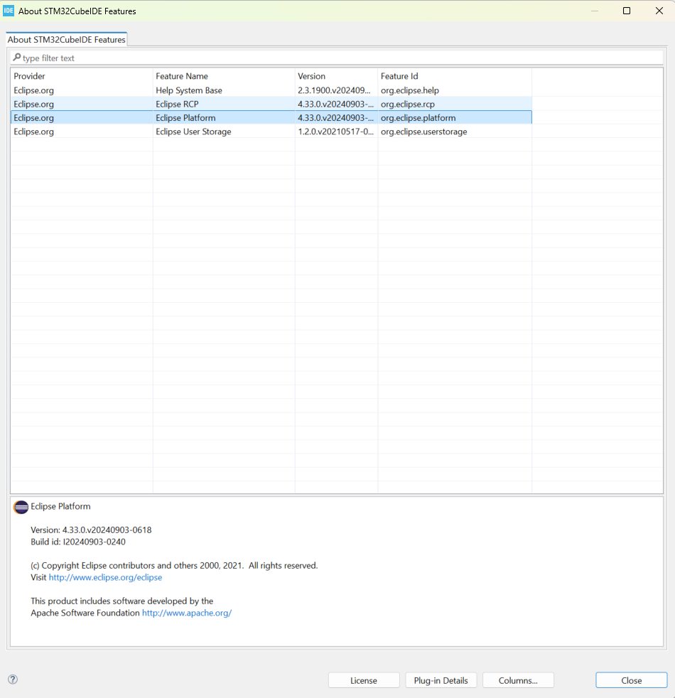This screenshot has height=698, width=675.
Task: Click the Build id I20240903-0240 text
Action: [78, 542]
